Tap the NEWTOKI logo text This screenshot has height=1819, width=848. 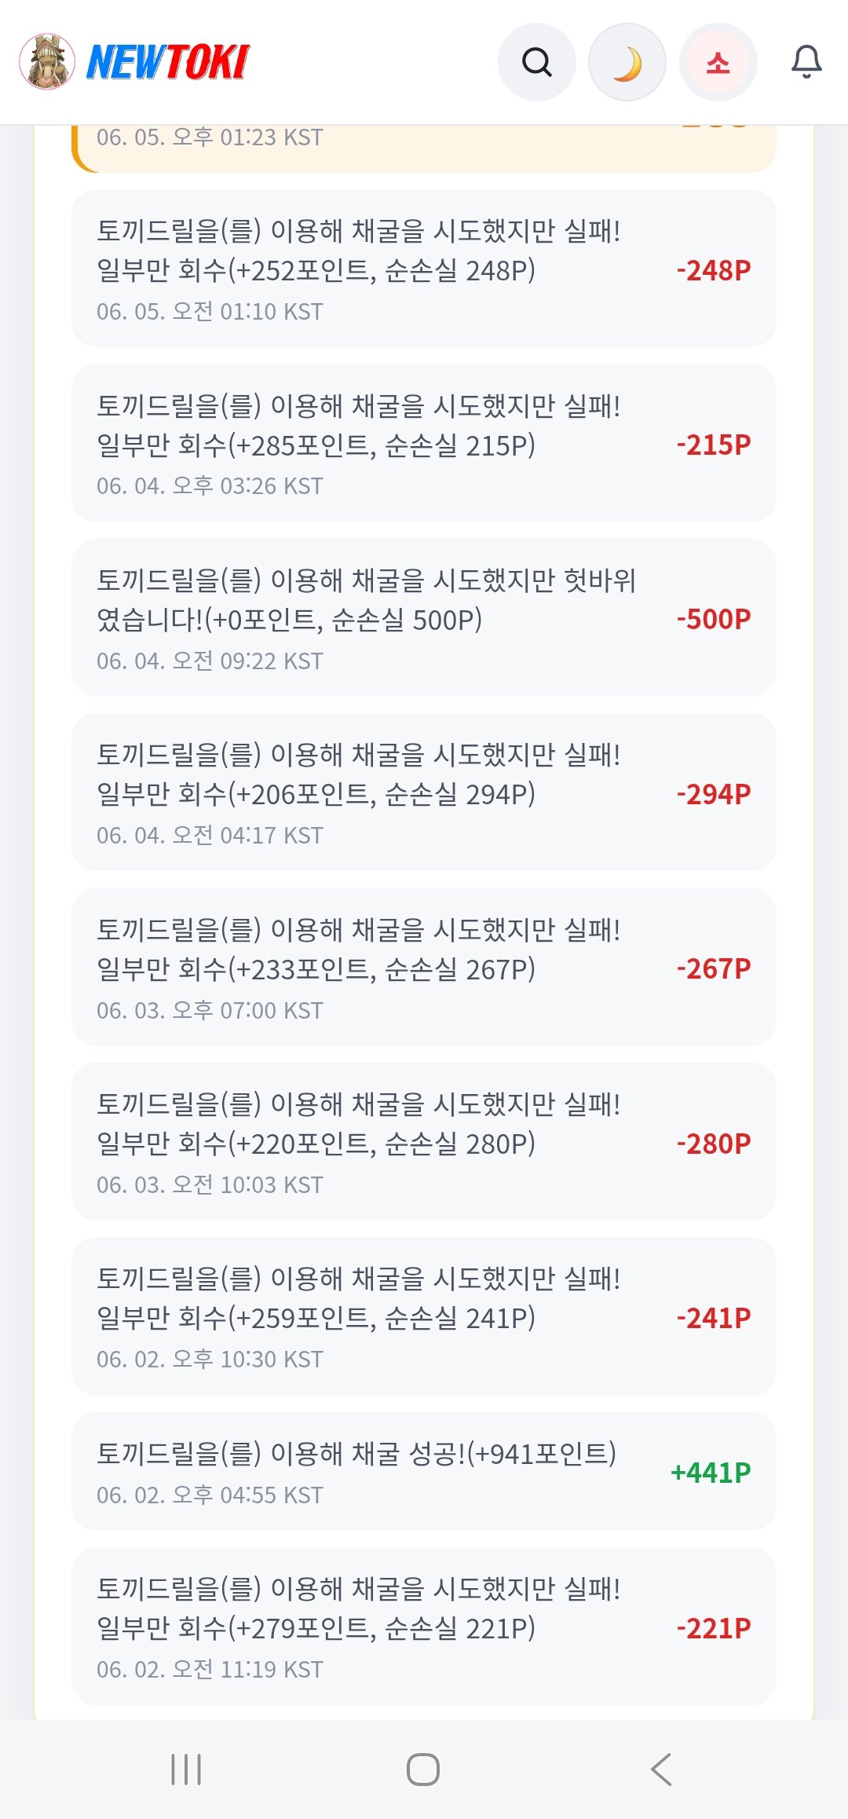(x=167, y=62)
